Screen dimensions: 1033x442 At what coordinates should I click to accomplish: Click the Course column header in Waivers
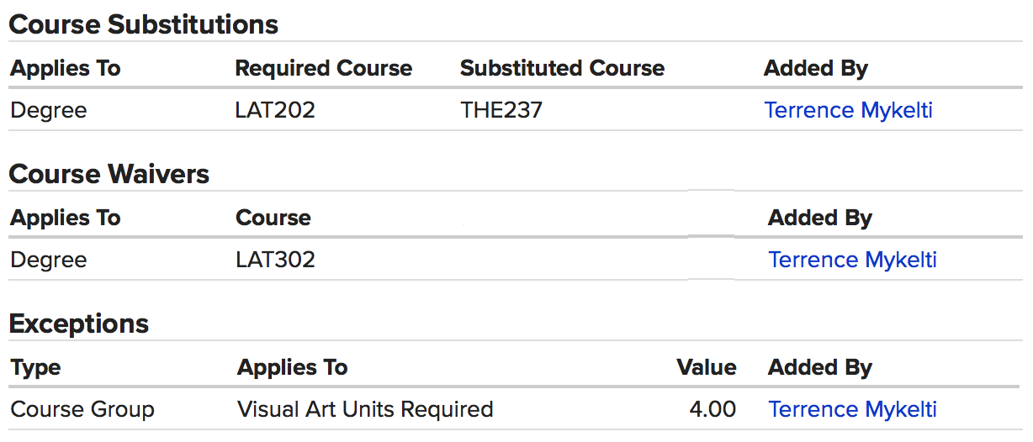pyautogui.click(x=273, y=218)
